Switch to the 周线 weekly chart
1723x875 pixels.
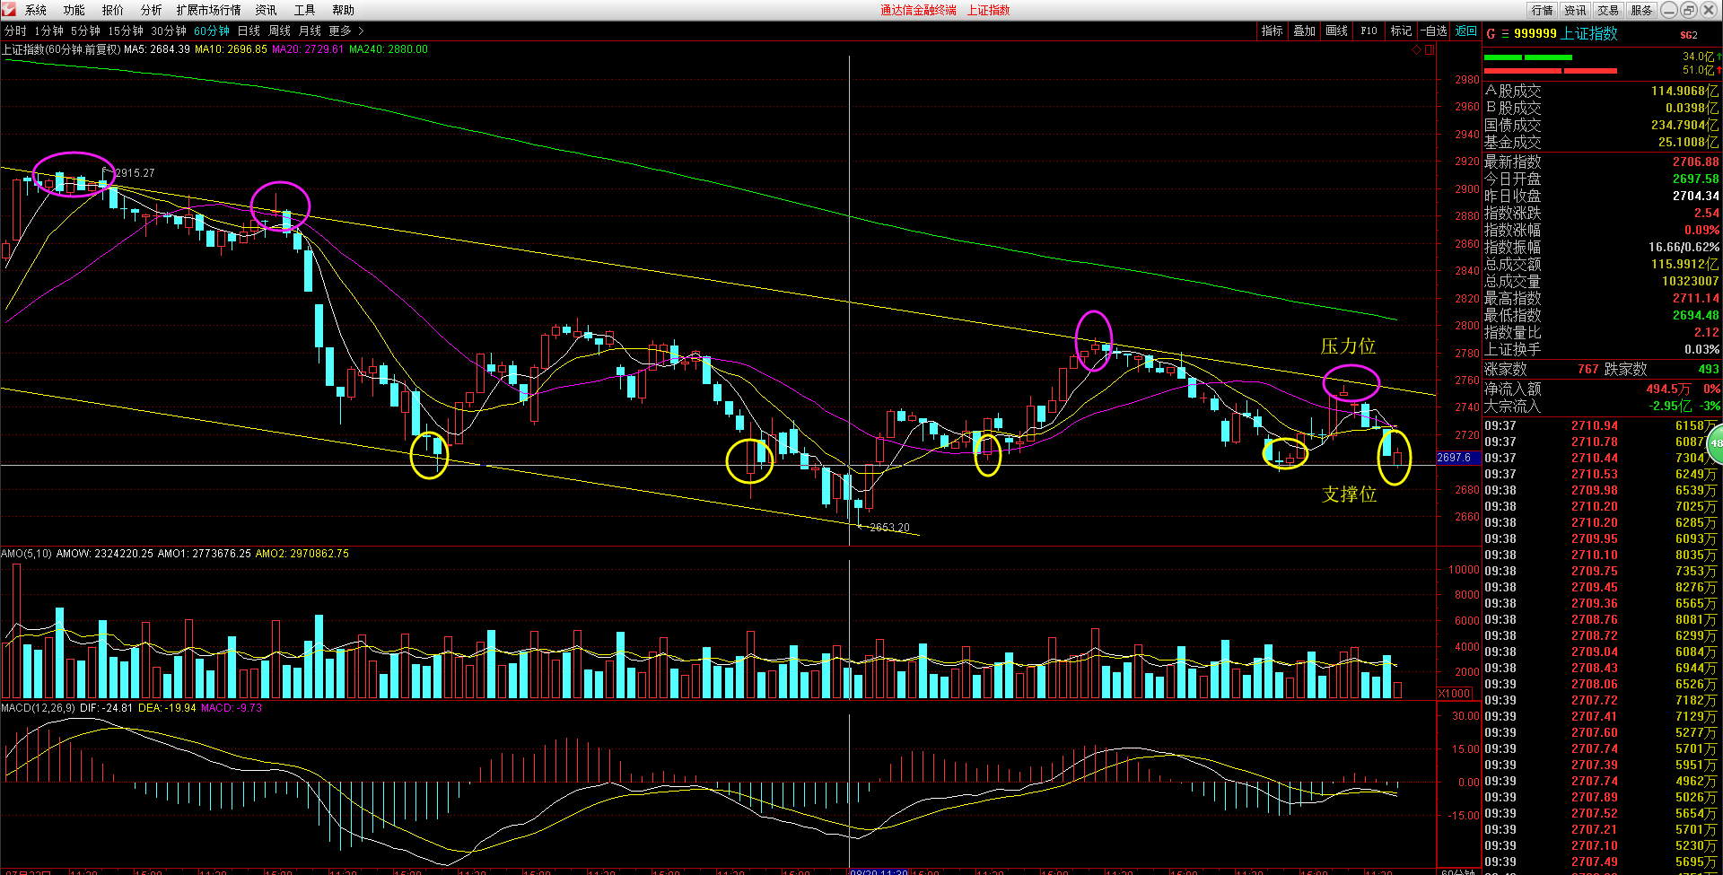279,31
